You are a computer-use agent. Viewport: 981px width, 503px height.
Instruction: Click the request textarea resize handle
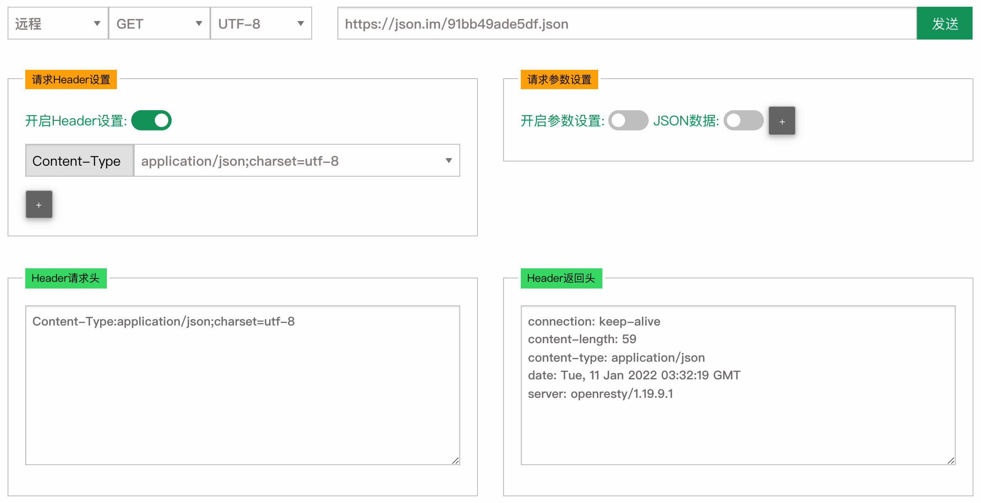tap(455, 461)
